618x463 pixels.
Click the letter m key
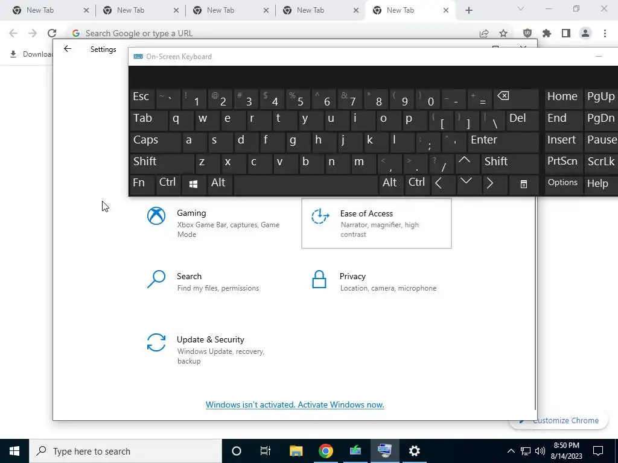point(363,163)
